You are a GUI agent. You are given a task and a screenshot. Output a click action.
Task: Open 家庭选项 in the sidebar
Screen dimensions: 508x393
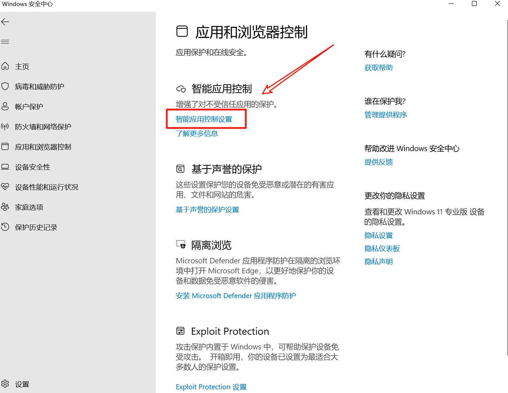tap(29, 207)
